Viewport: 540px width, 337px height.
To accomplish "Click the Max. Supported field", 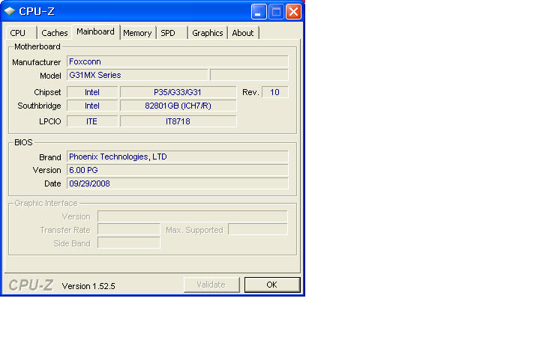I will (x=258, y=230).
